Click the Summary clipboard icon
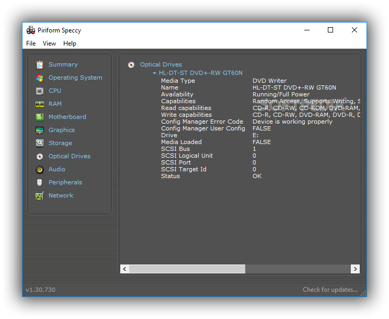The height and width of the screenshot is (319, 389). pos(40,64)
